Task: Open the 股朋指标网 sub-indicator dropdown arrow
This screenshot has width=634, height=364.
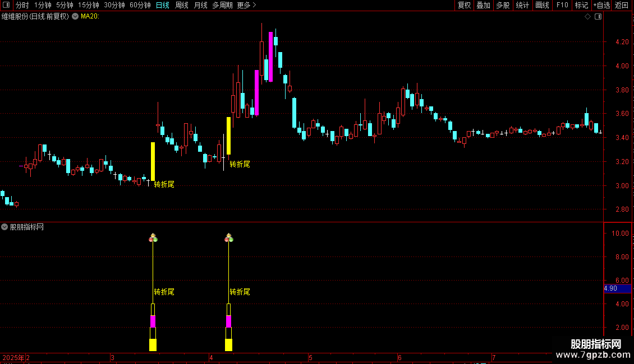Action: click(x=4, y=227)
